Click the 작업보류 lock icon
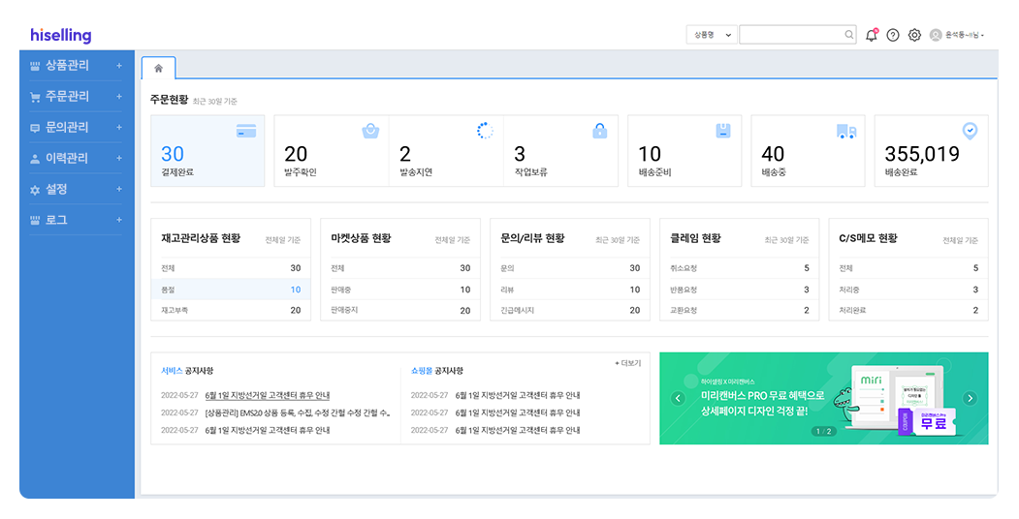This screenshot has height=519, width=1019. 600,131
